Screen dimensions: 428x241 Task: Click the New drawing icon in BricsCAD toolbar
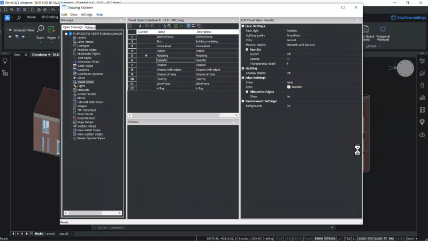(x=6, y=10)
